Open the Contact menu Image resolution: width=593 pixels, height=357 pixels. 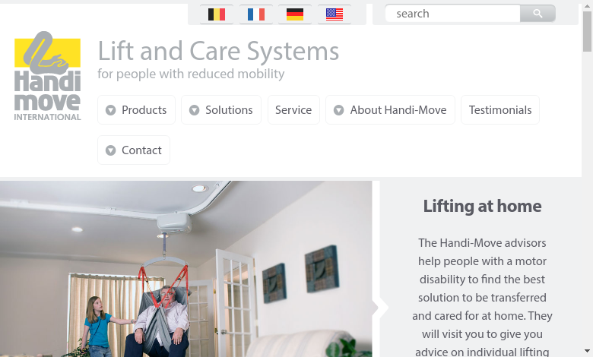(134, 150)
